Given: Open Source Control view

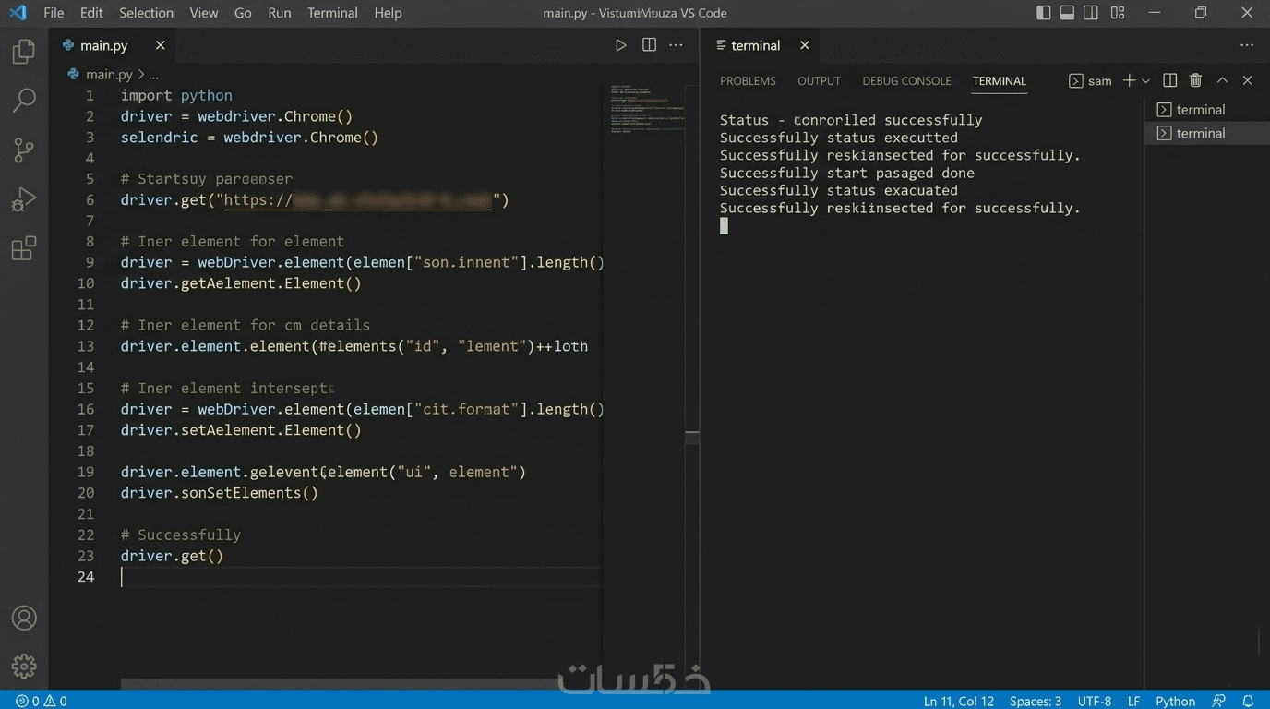Looking at the screenshot, I should [x=24, y=150].
